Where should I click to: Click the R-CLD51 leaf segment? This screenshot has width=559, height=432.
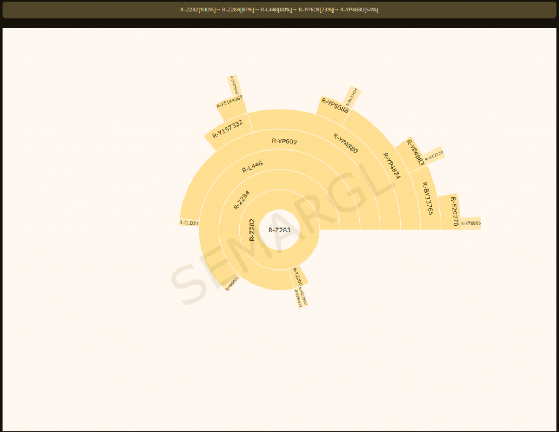[189, 223]
